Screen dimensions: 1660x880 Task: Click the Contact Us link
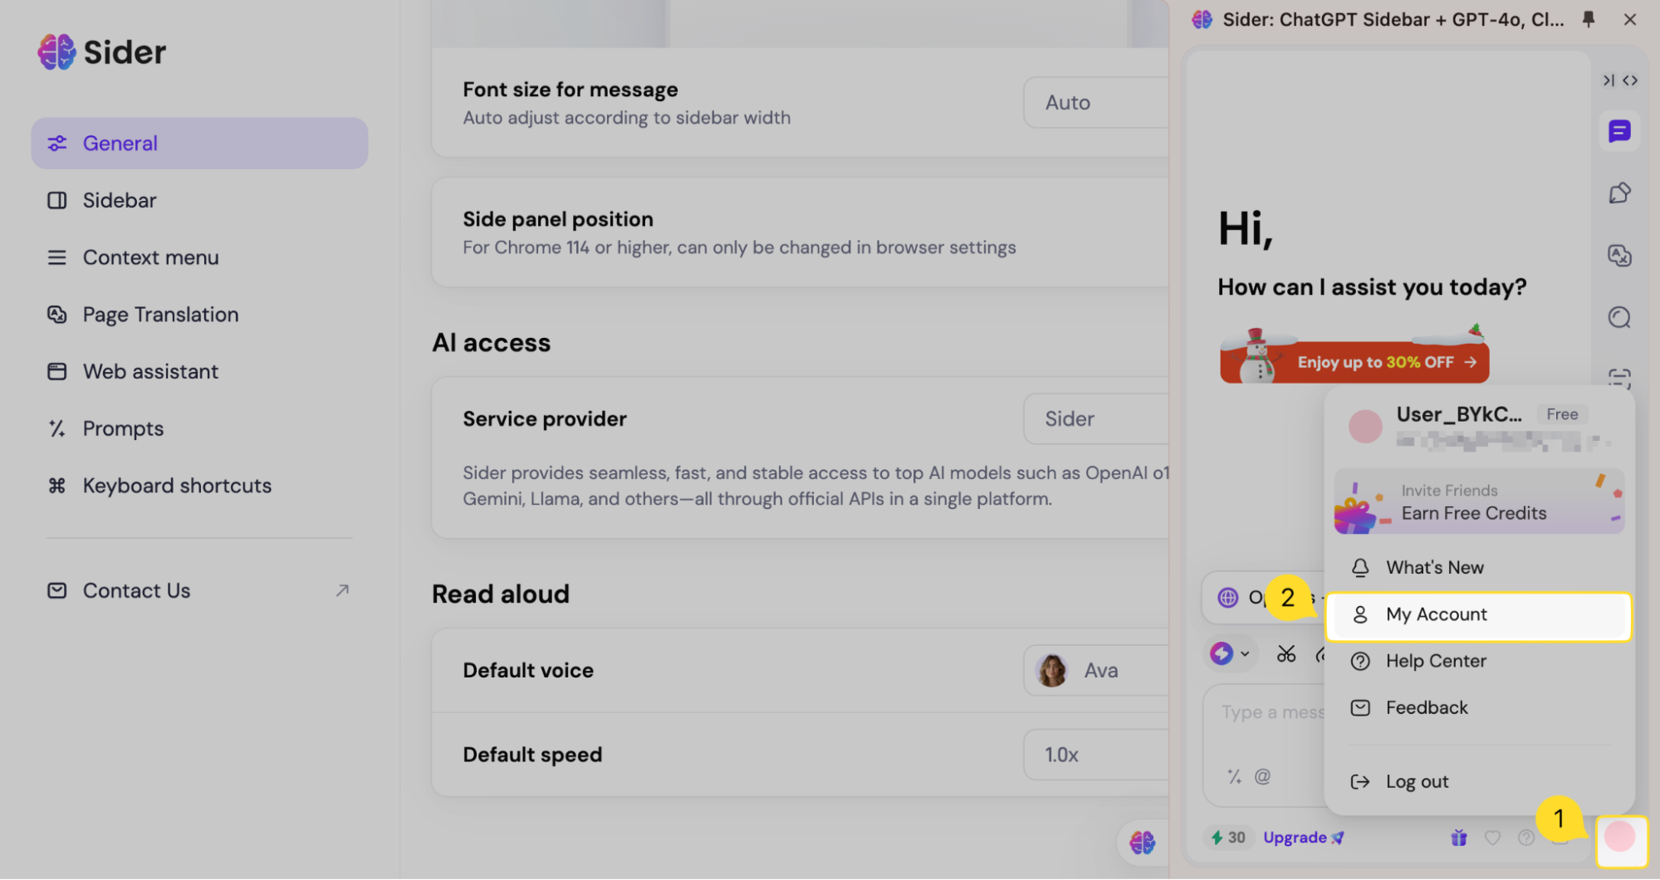pos(199,591)
